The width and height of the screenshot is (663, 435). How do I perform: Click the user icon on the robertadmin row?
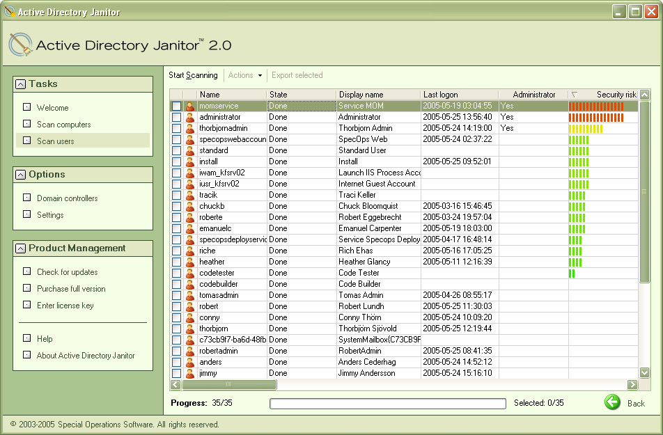tap(191, 351)
